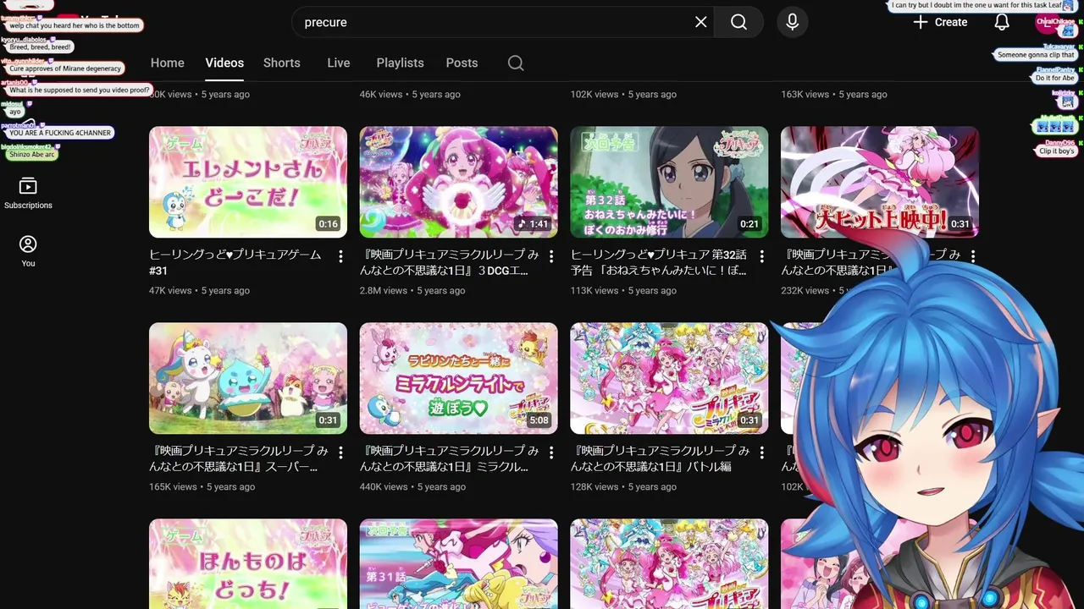Click the "2.8M views • 5 years ago" text

412,290
